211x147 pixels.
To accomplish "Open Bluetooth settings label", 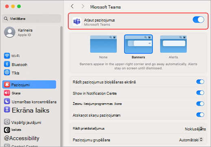I will [20, 65].
